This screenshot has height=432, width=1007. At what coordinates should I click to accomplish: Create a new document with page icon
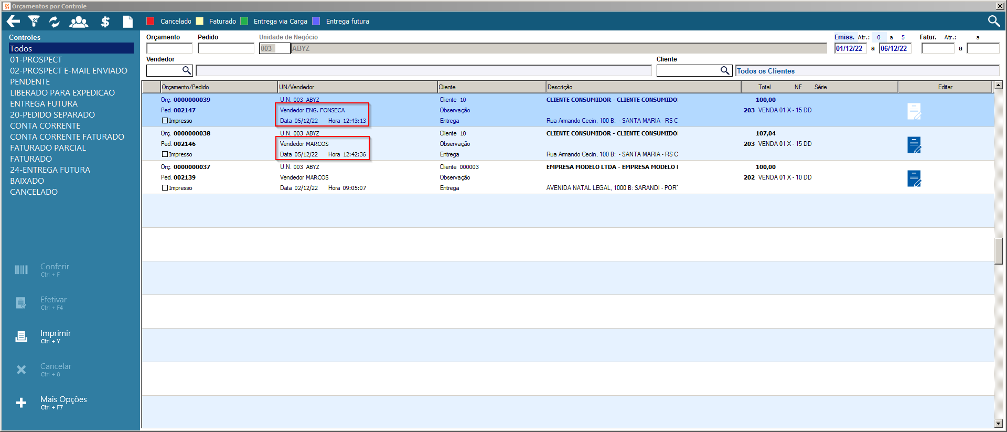tap(128, 22)
